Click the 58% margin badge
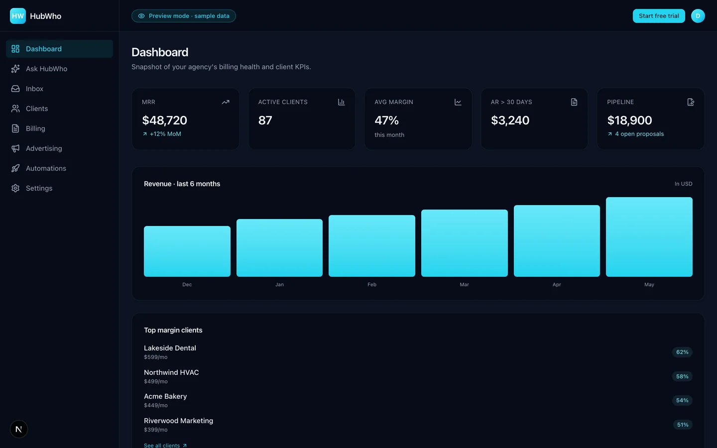The height and width of the screenshot is (448, 717). click(682, 376)
